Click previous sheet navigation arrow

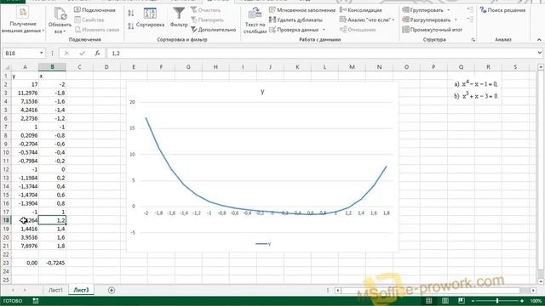click(x=13, y=290)
